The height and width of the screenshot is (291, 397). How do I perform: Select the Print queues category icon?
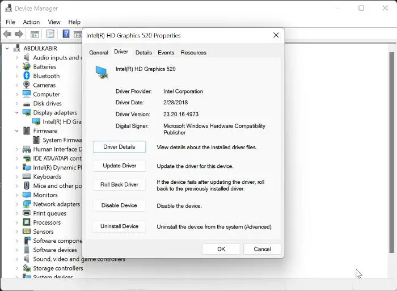[26, 213]
